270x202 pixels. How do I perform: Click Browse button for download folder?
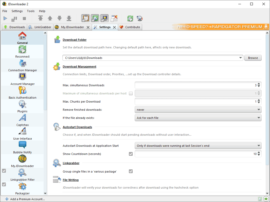pyautogui.click(x=253, y=58)
